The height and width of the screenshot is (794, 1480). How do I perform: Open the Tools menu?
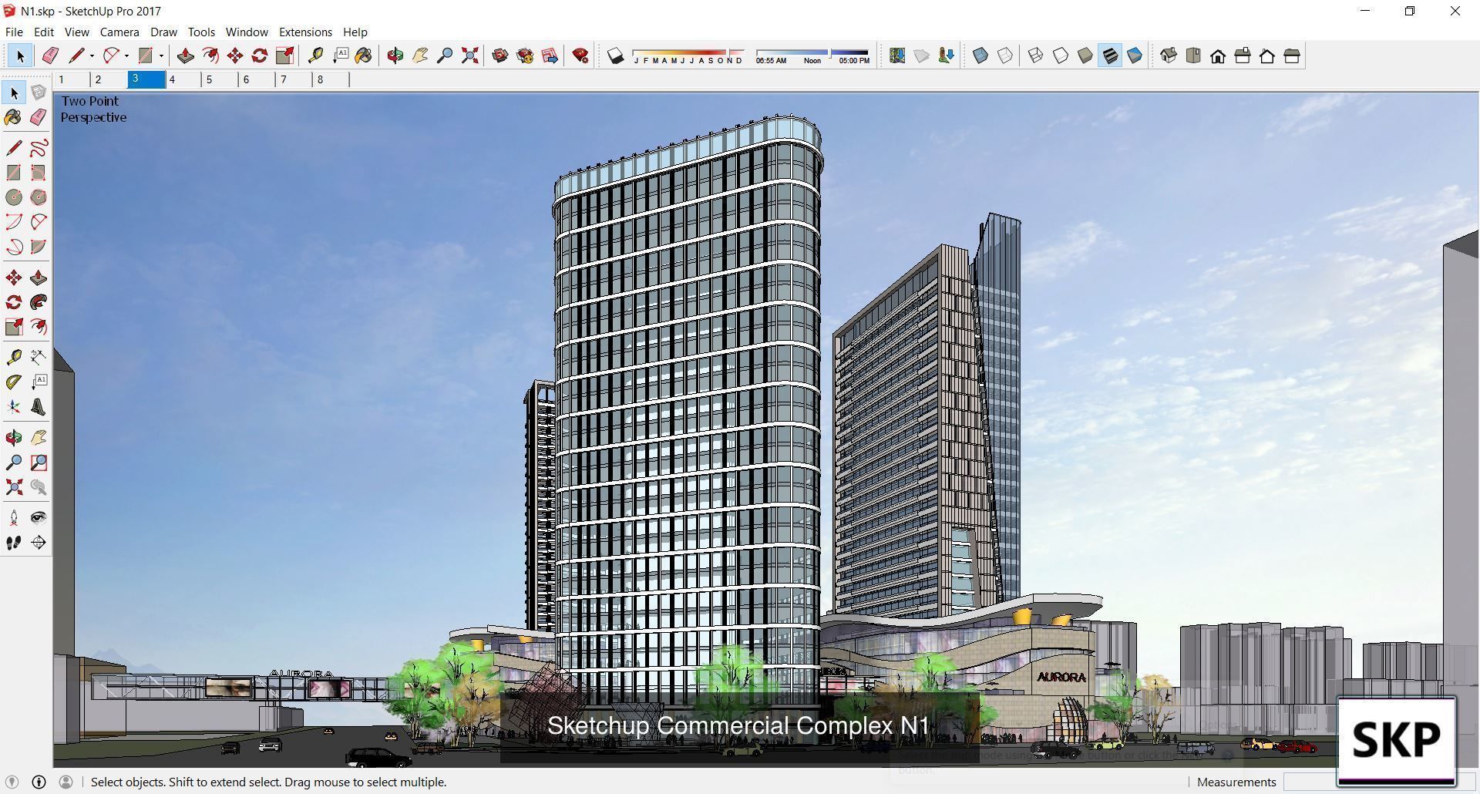[201, 32]
